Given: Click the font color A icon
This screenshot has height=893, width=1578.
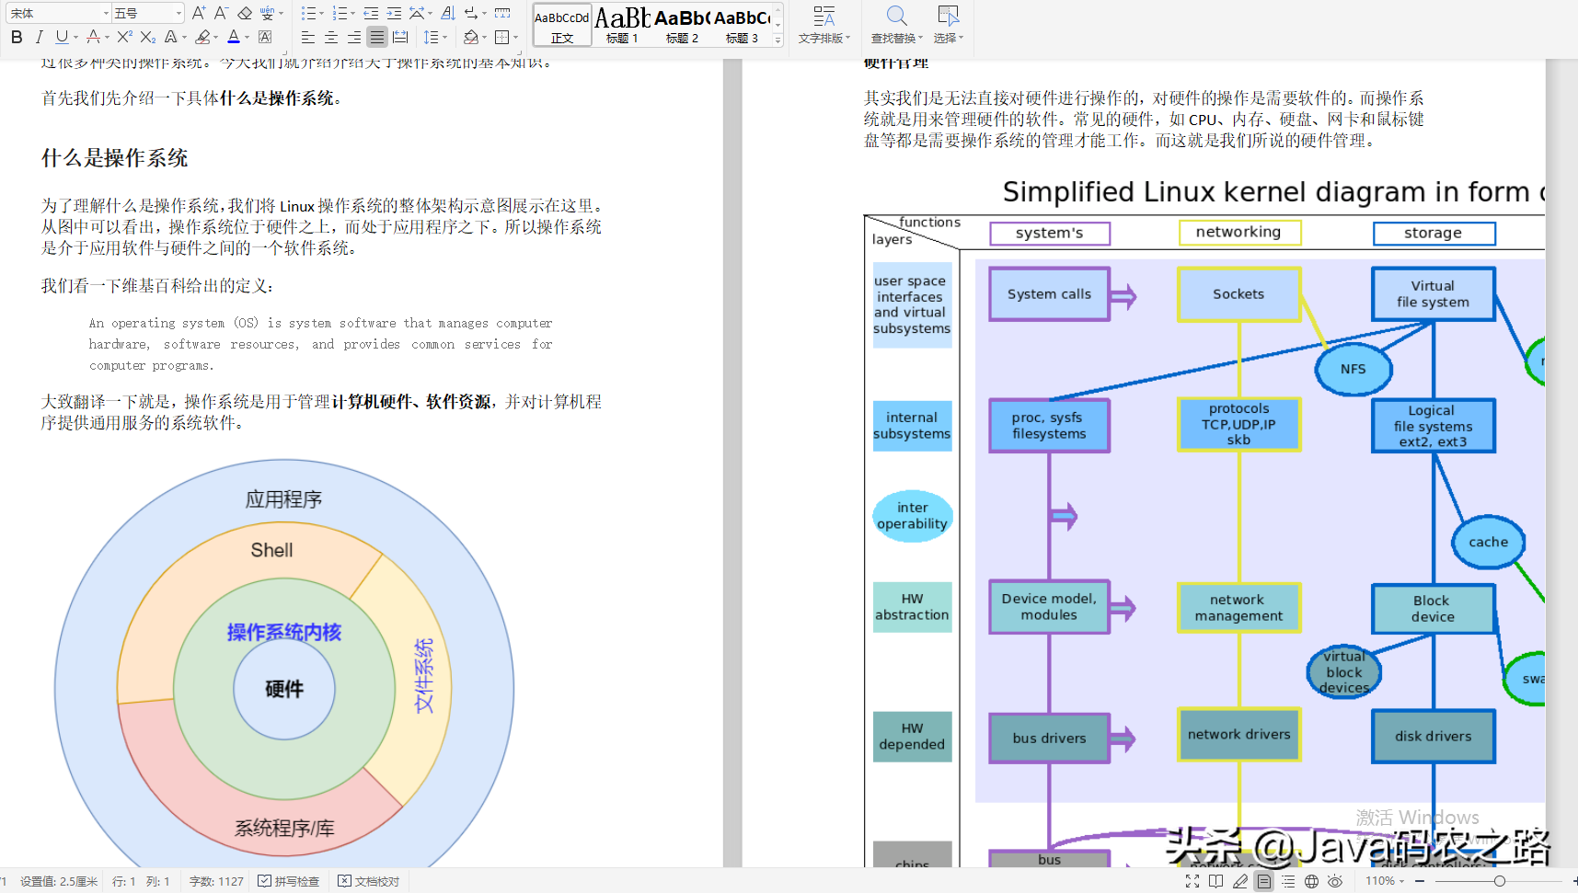Looking at the screenshot, I should [234, 38].
